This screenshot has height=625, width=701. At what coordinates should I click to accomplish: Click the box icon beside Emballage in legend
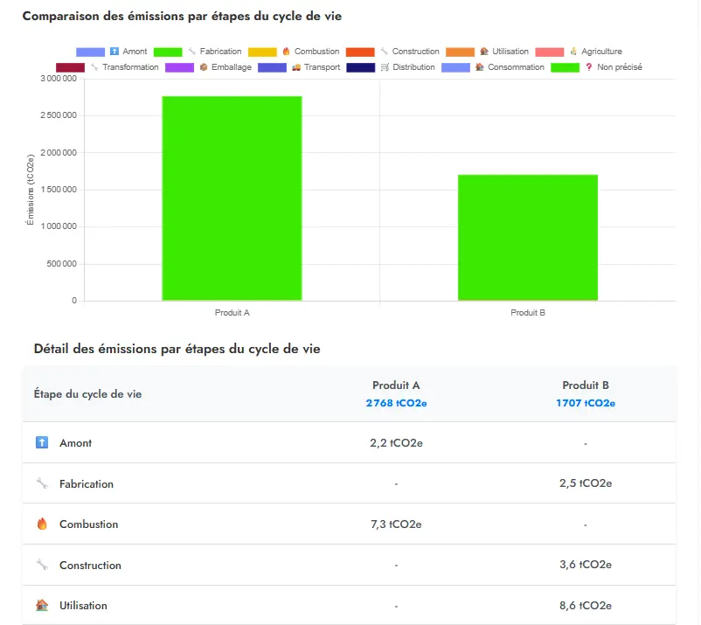[204, 67]
